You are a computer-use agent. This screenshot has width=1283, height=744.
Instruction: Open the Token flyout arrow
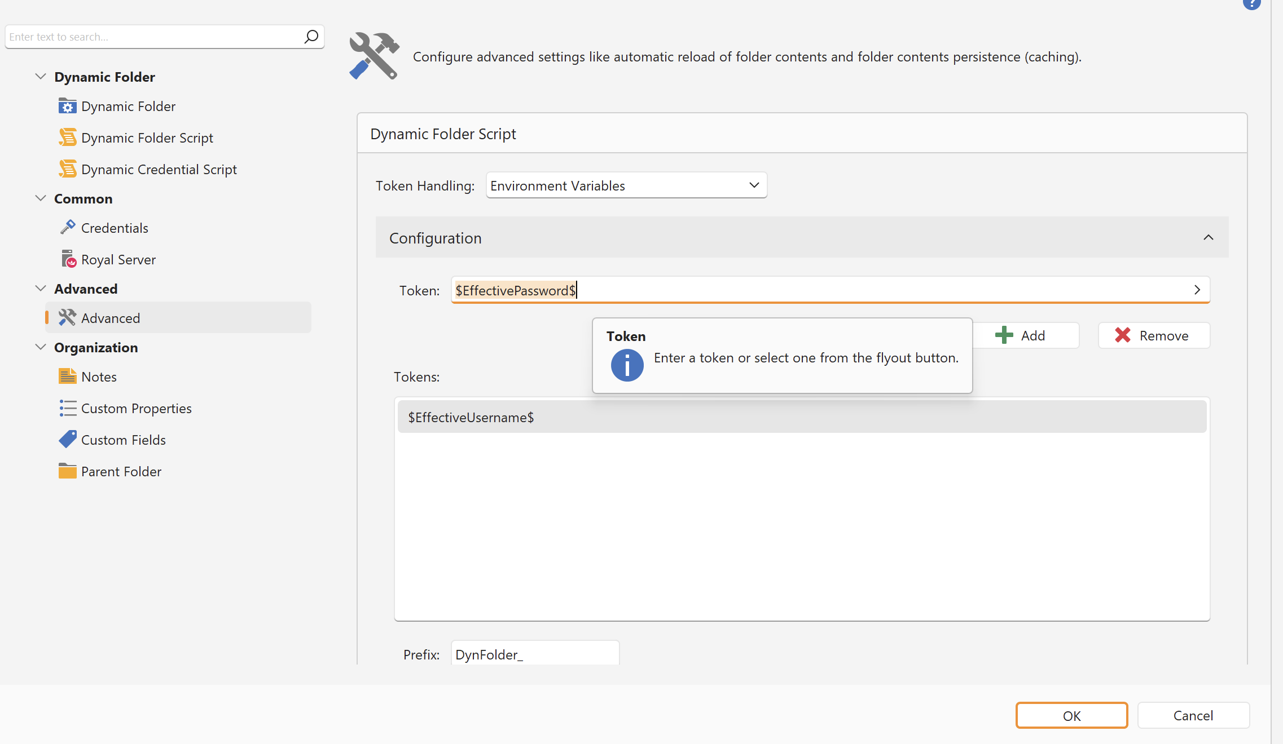1197,290
